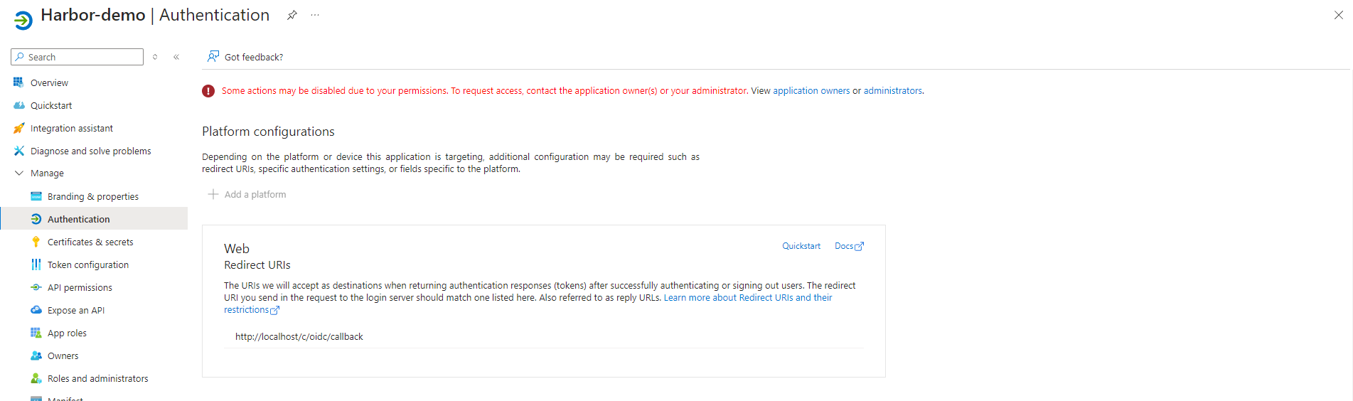Open Integration assistant
The image size is (1353, 401).
(72, 129)
